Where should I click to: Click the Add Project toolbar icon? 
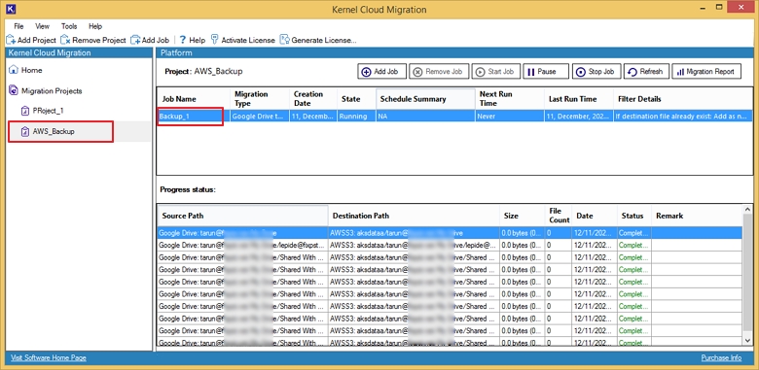point(11,40)
